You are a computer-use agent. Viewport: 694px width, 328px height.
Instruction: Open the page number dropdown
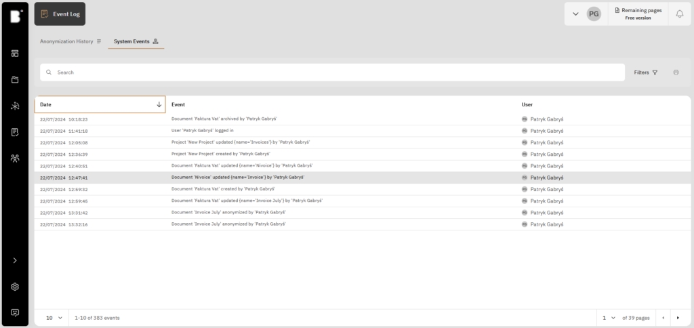[x=607, y=317]
